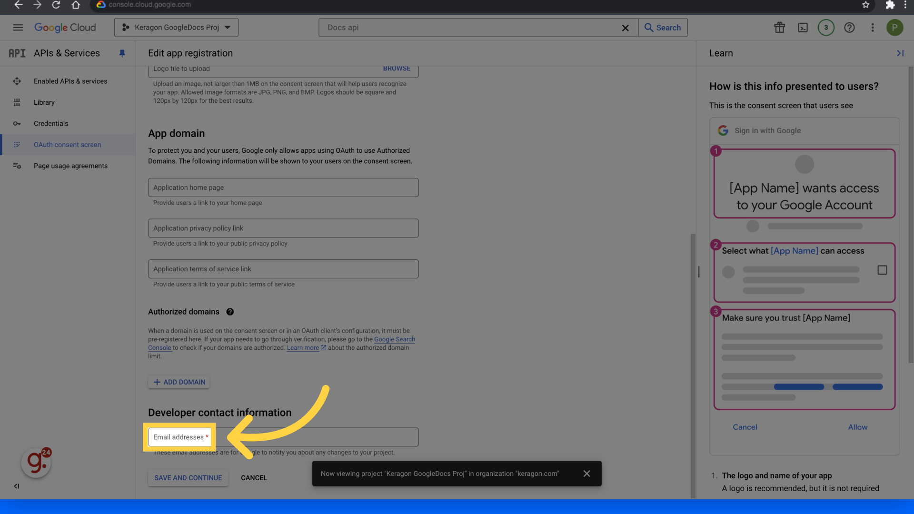Click the Learn panel vertical scrollbar
This screenshot has height=514, width=914.
point(911,214)
